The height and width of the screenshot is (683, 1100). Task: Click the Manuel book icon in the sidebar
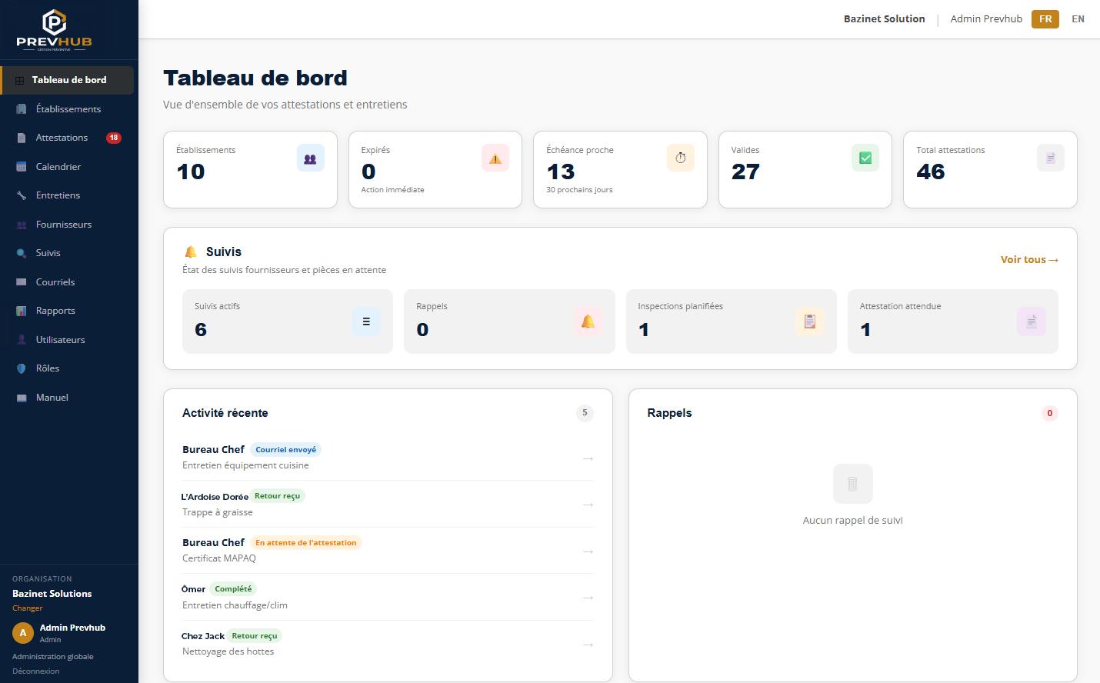22,398
